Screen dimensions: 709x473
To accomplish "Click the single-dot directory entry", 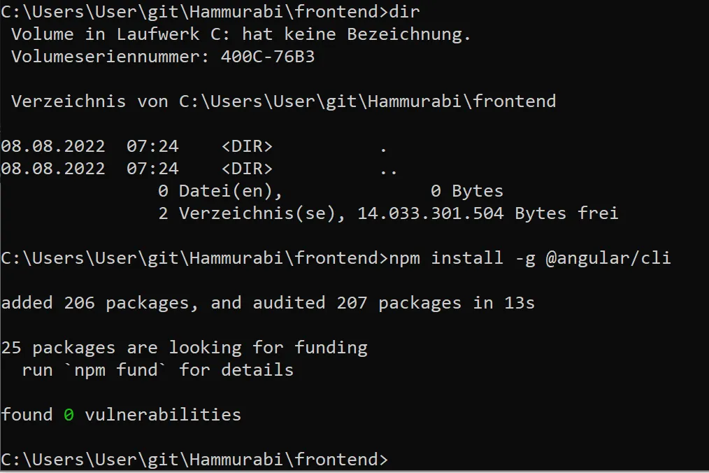I will point(383,149).
